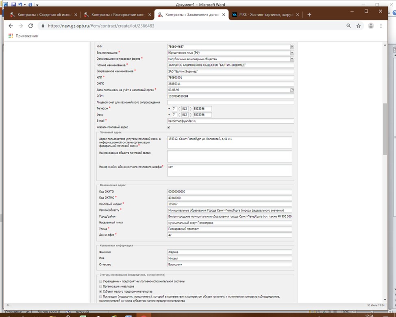Screen dimensions: 396x317
Task: Open the 'Организационно-правовая форма' dropdown
Action: (292, 59)
